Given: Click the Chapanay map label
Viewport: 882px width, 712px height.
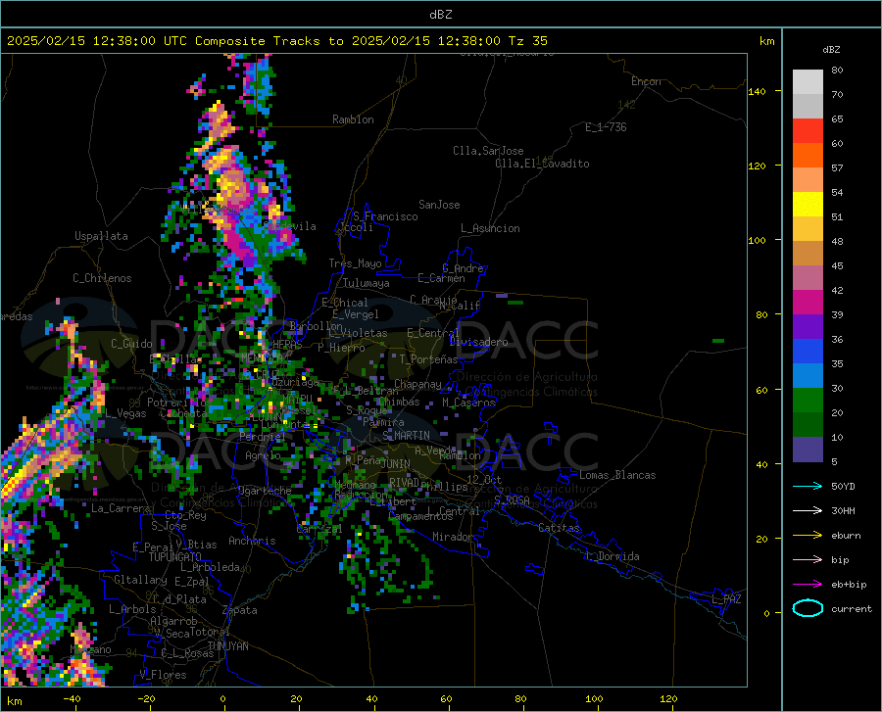Looking at the screenshot, I should point(417,384).
